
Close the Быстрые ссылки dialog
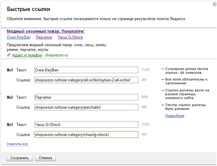coord(215,4)
